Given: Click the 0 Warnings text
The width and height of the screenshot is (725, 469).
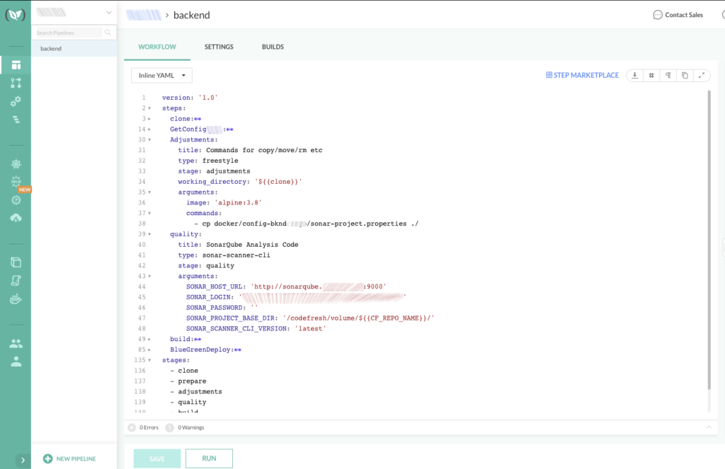Looking at the screenshot, I should (191, 427).
